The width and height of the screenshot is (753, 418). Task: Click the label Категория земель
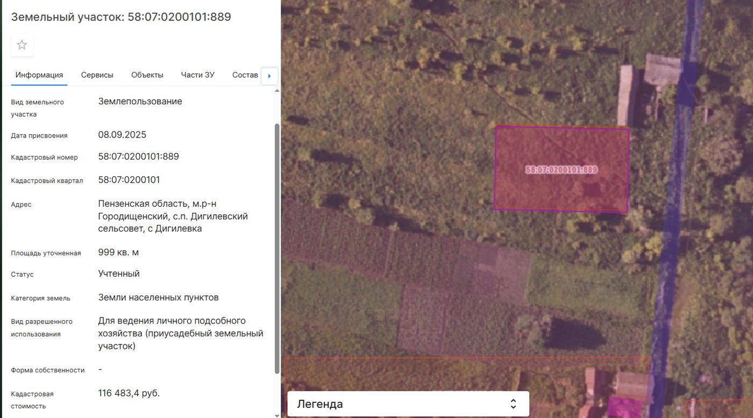40,298
